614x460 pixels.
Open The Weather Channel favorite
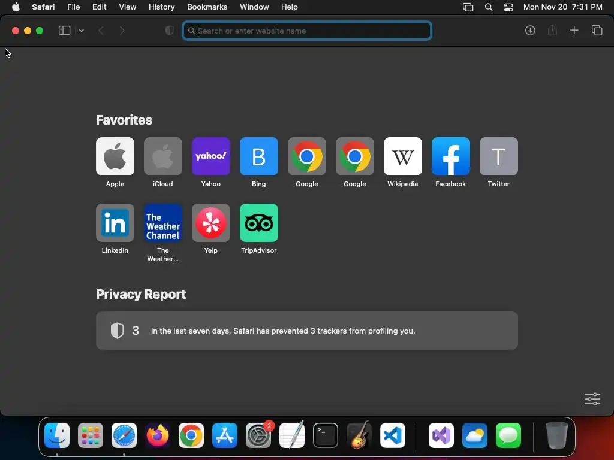coord(163,223)
